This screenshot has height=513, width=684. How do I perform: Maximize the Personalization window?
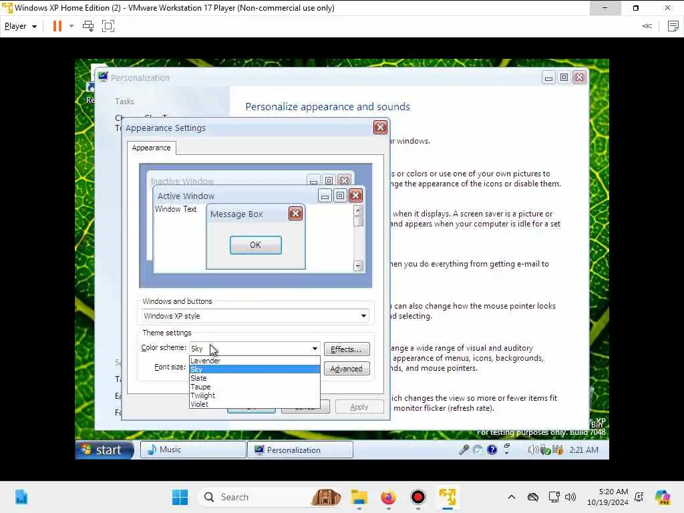click(x=564, y=77)
